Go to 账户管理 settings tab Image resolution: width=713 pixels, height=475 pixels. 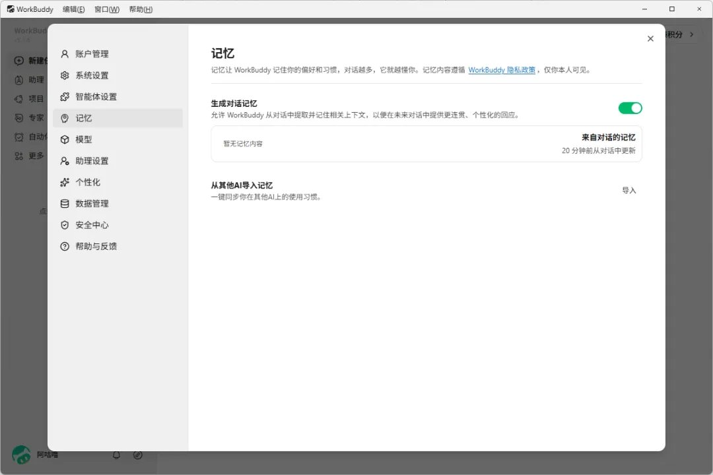tap(118, 54)
